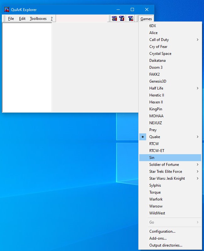Minimize the QuArK Explorer window
204x251 pixels.
(x=118, y=9)
